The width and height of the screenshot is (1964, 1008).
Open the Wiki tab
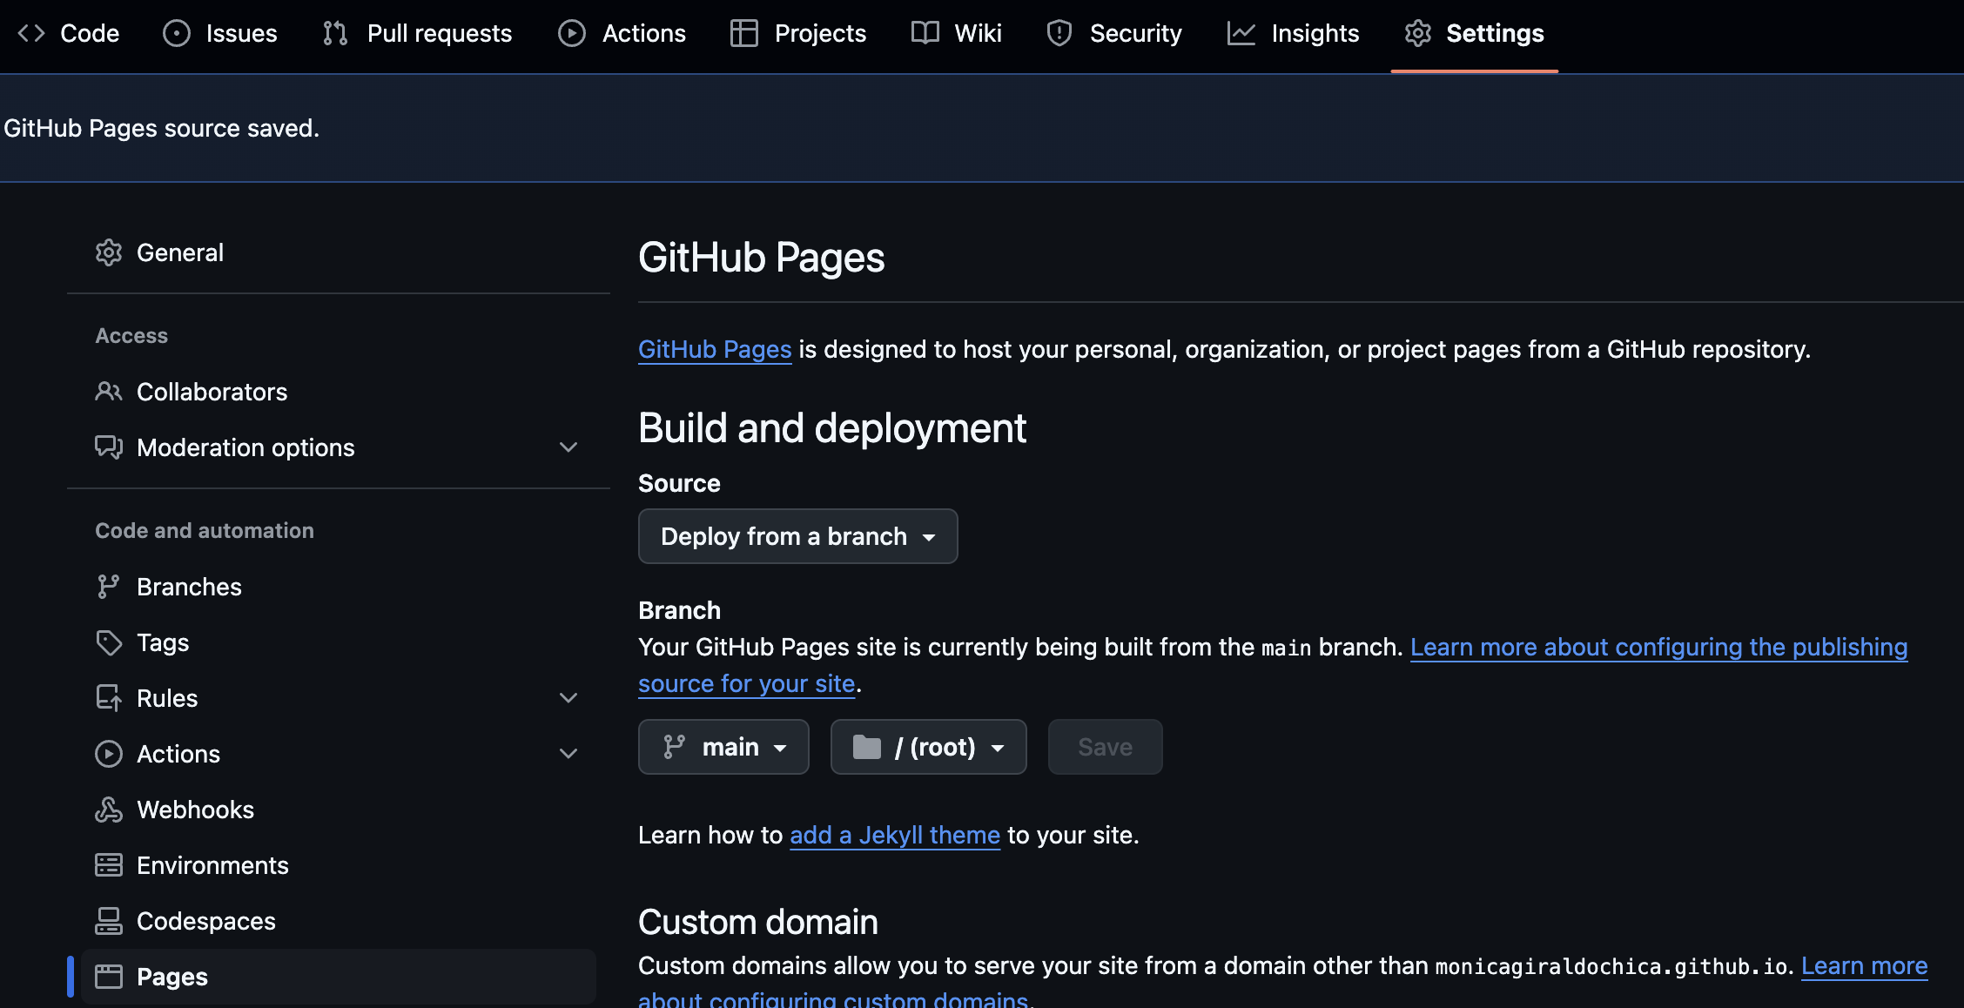pos(957,33)
